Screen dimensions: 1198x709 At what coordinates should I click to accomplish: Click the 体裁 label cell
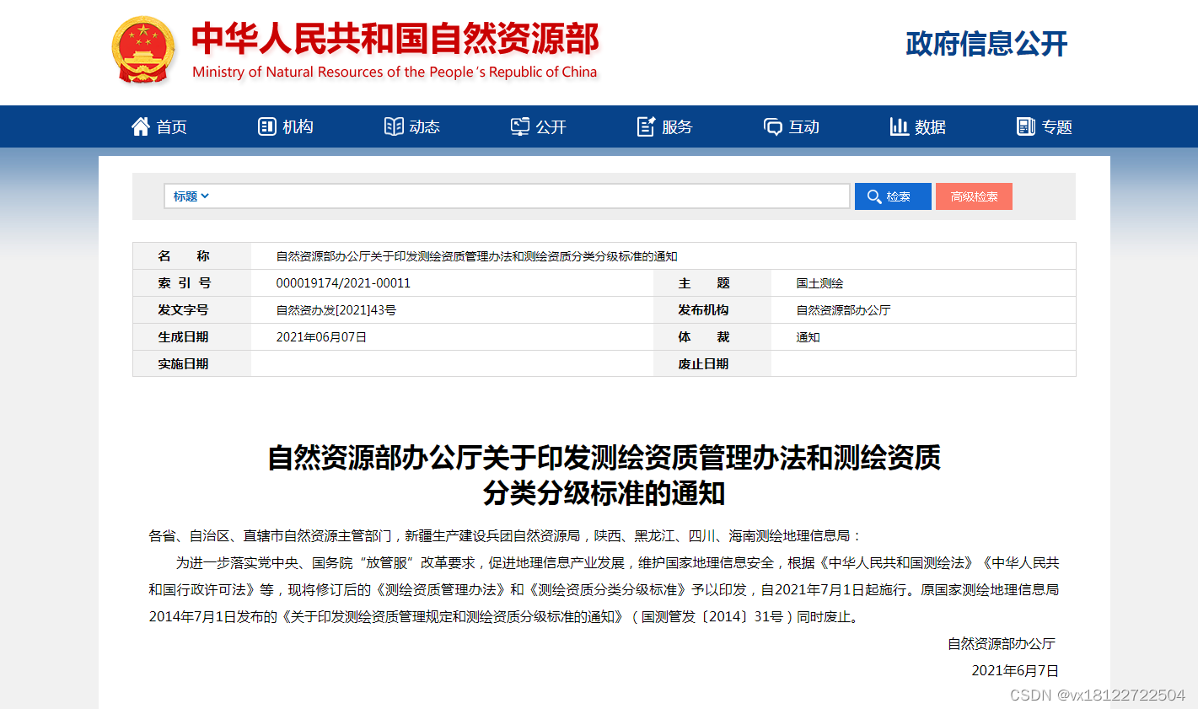pyautogui.click(x=712, y=337)
